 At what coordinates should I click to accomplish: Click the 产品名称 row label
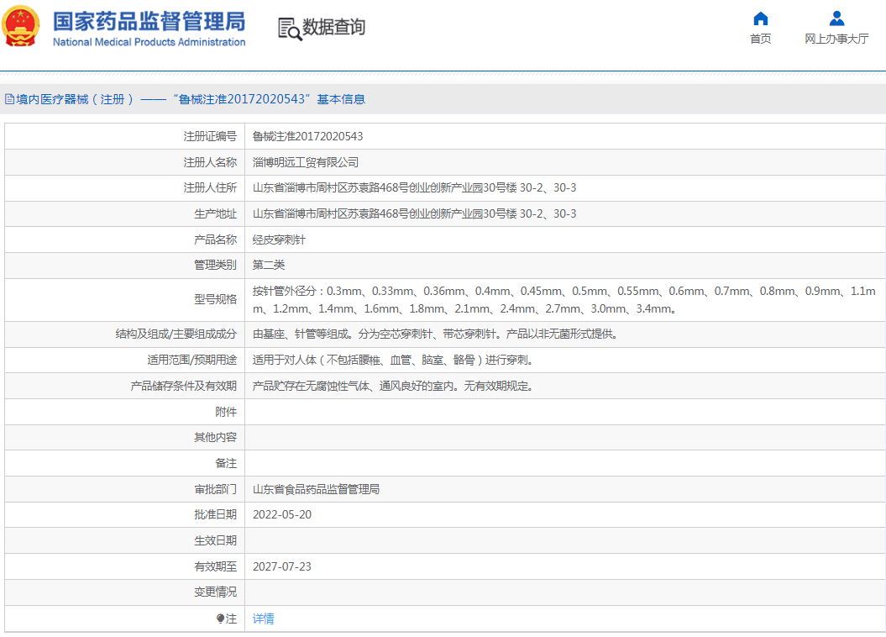[x=215, y=240]
